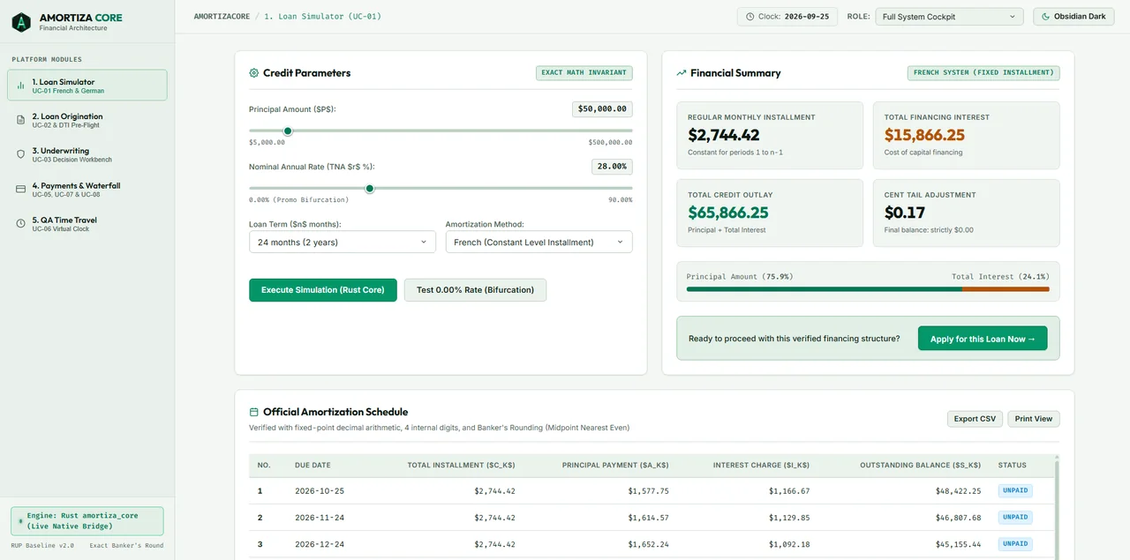This screenshot has height=560, width=1130.
Task: Open the Full System Cockpit role dropdown
Action: pyautogui.click(x=949, y=17)
